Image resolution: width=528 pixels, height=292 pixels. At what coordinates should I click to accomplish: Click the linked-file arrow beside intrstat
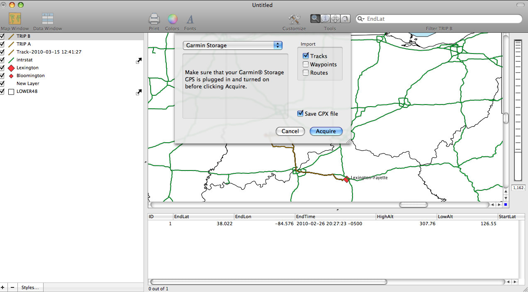click(139, 61)
